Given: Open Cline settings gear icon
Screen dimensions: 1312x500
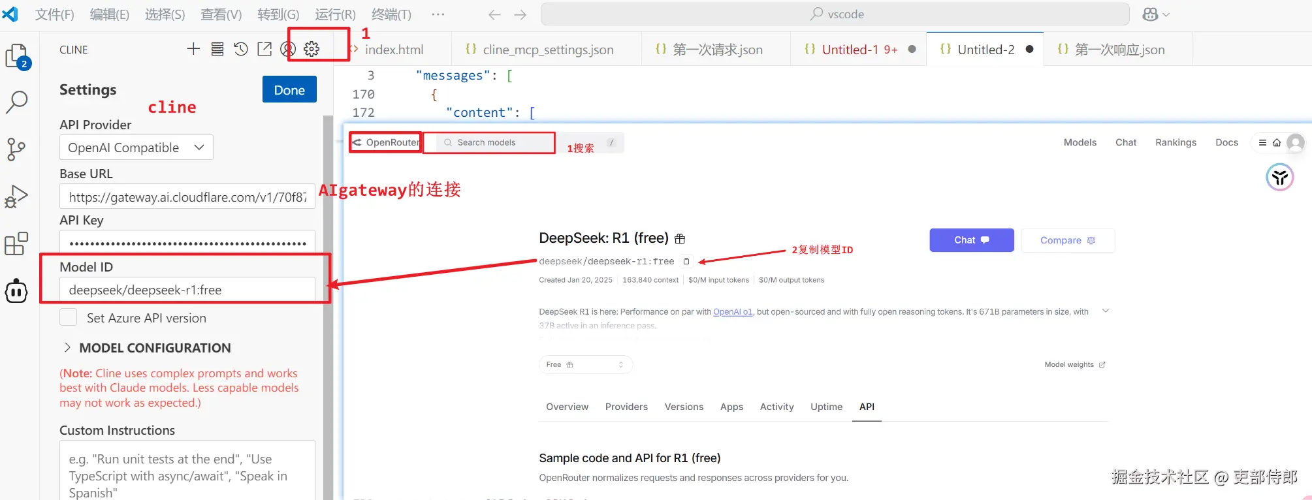Looking at the screenshot, I should point(312,49).
